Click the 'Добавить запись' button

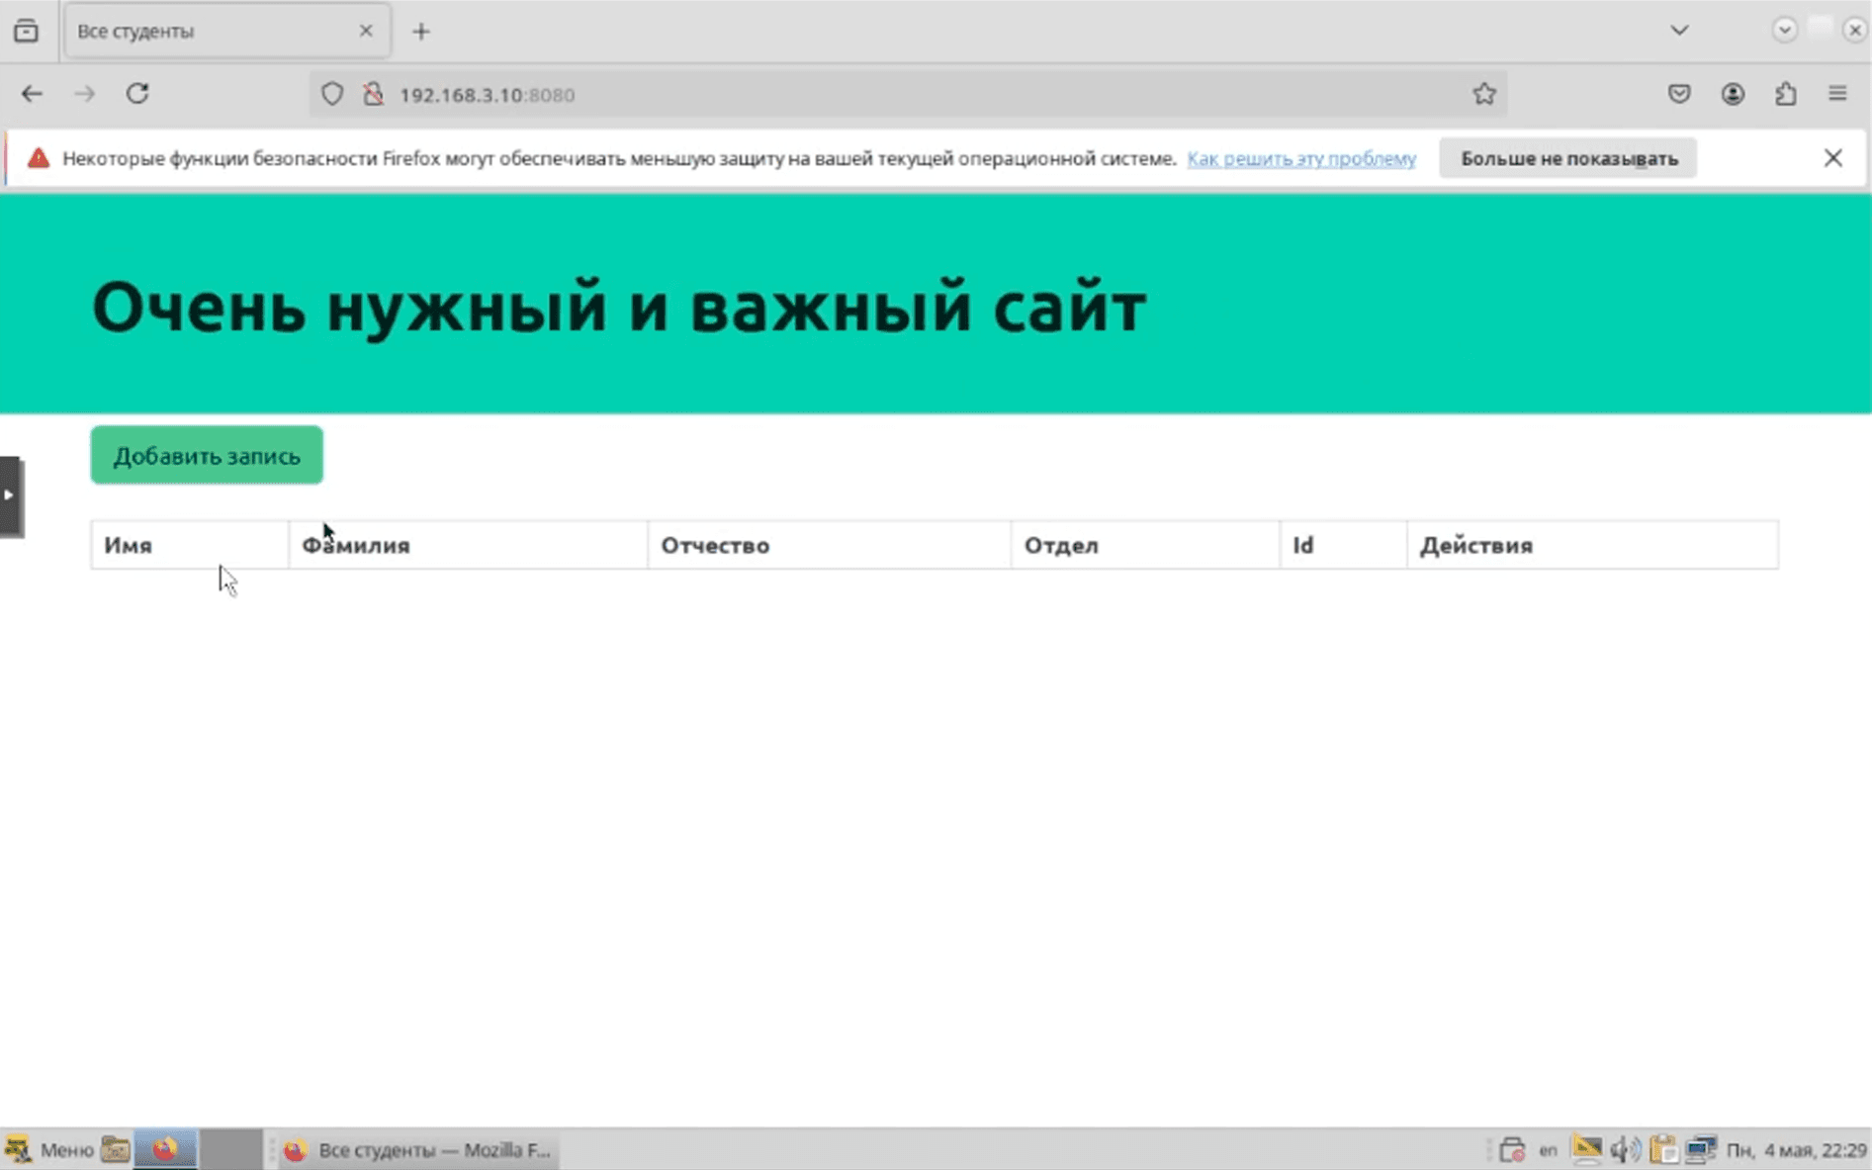click(x=207, y=455)
